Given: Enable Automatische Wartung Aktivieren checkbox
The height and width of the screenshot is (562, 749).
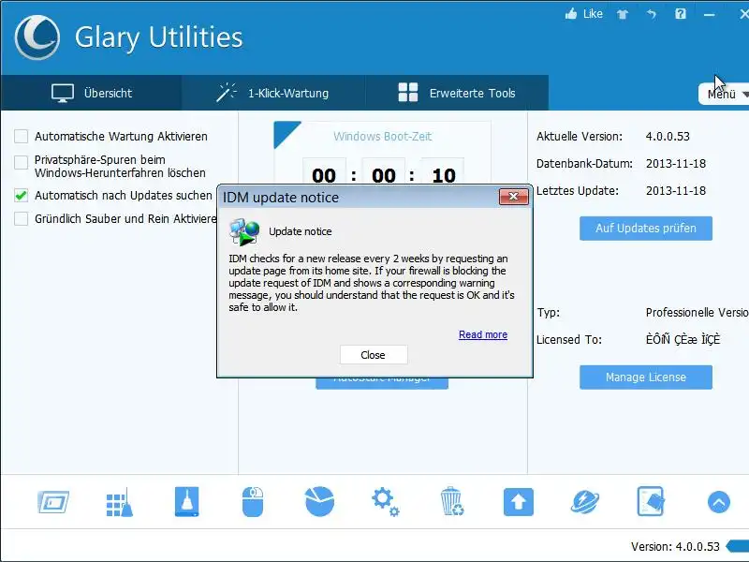Looking at the screenshot, I should tap(21, 136).
